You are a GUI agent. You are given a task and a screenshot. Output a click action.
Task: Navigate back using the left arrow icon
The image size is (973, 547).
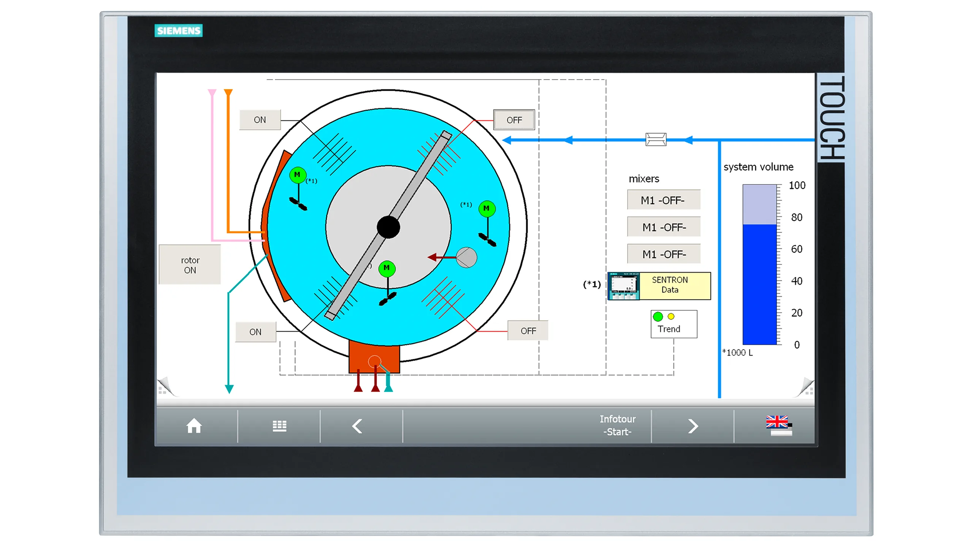(x=357, y=426)
